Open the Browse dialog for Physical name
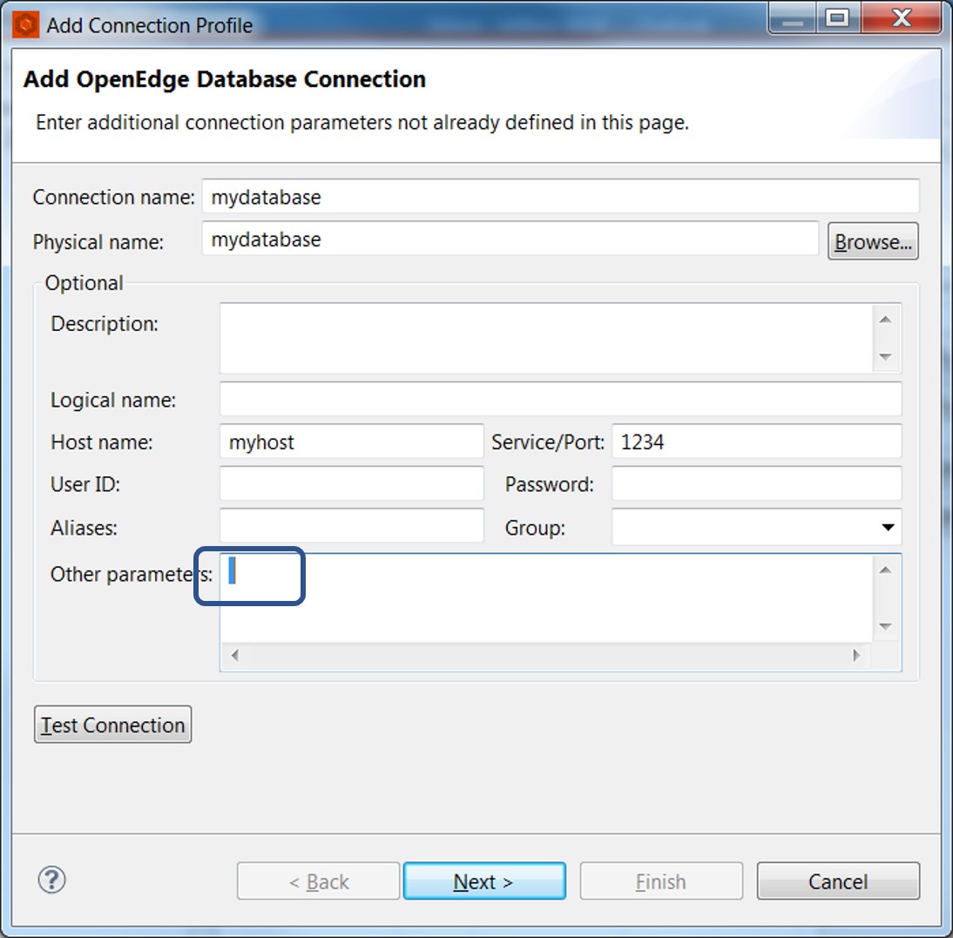The width and height of the screenshot is (953, 938). (873, 241)
